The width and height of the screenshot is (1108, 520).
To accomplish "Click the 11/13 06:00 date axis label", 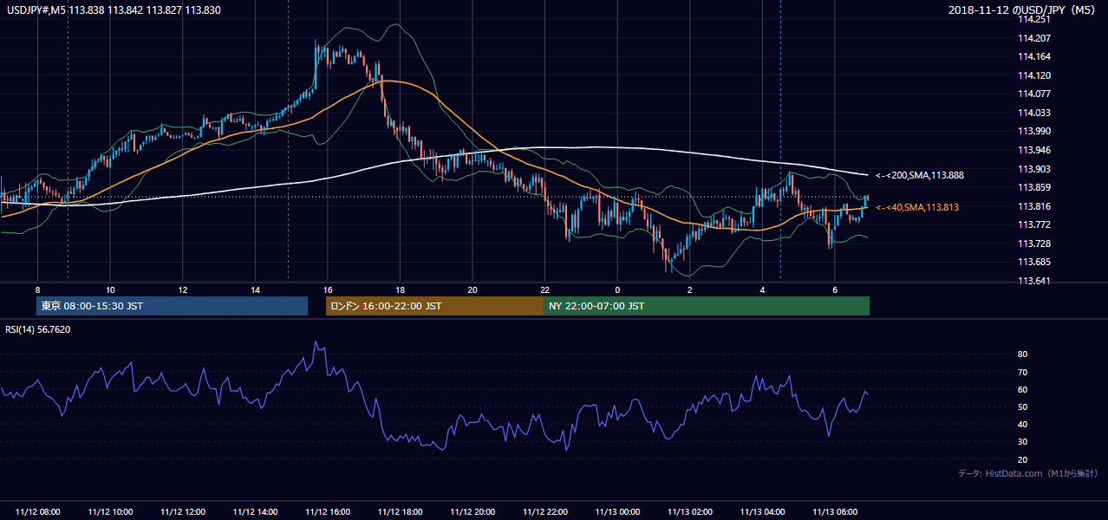I will click(x=835, y=512).
